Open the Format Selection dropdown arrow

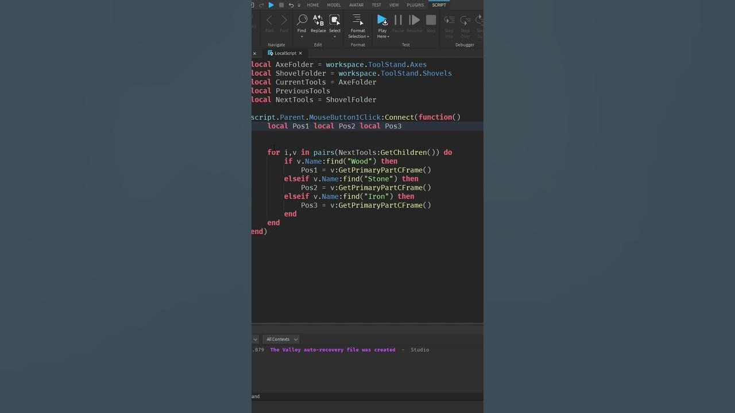coord(367,37)
